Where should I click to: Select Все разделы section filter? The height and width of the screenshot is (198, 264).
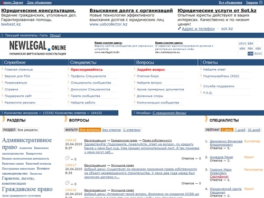click(27, 130)
